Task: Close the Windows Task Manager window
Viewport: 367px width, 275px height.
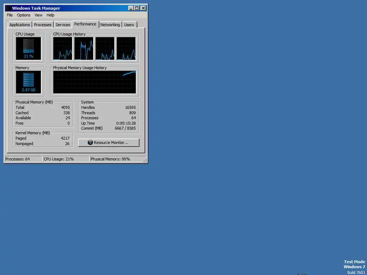Action: [143, 8]
